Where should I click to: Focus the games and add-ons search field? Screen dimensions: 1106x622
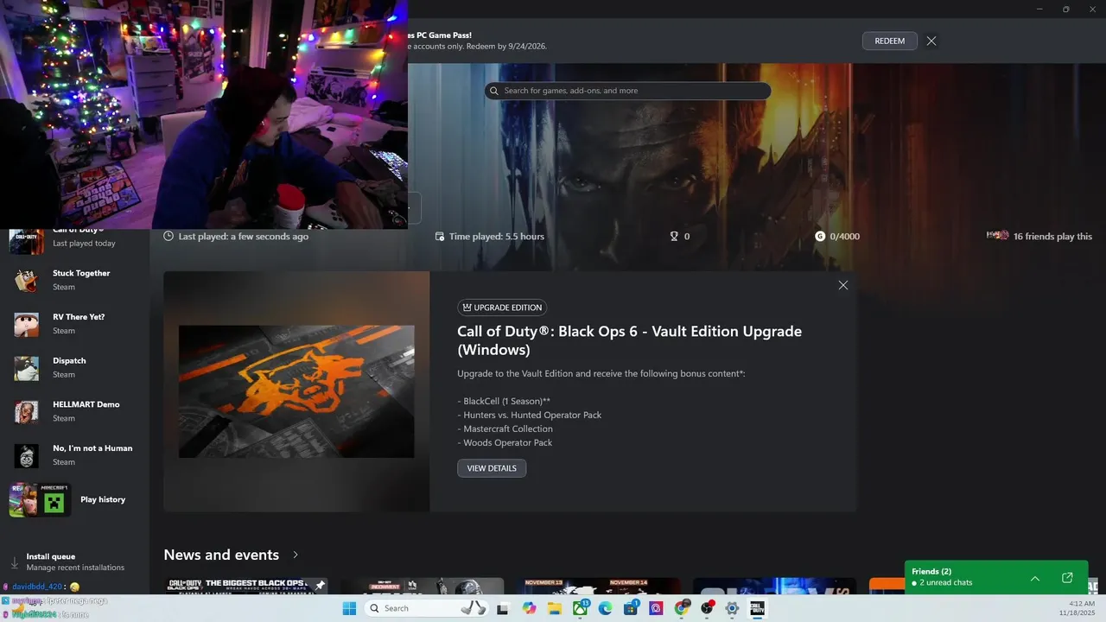tap(627, 91)
